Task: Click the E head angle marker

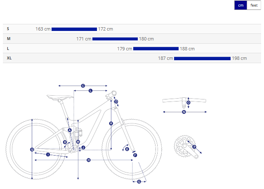Action: coord(127,149)
